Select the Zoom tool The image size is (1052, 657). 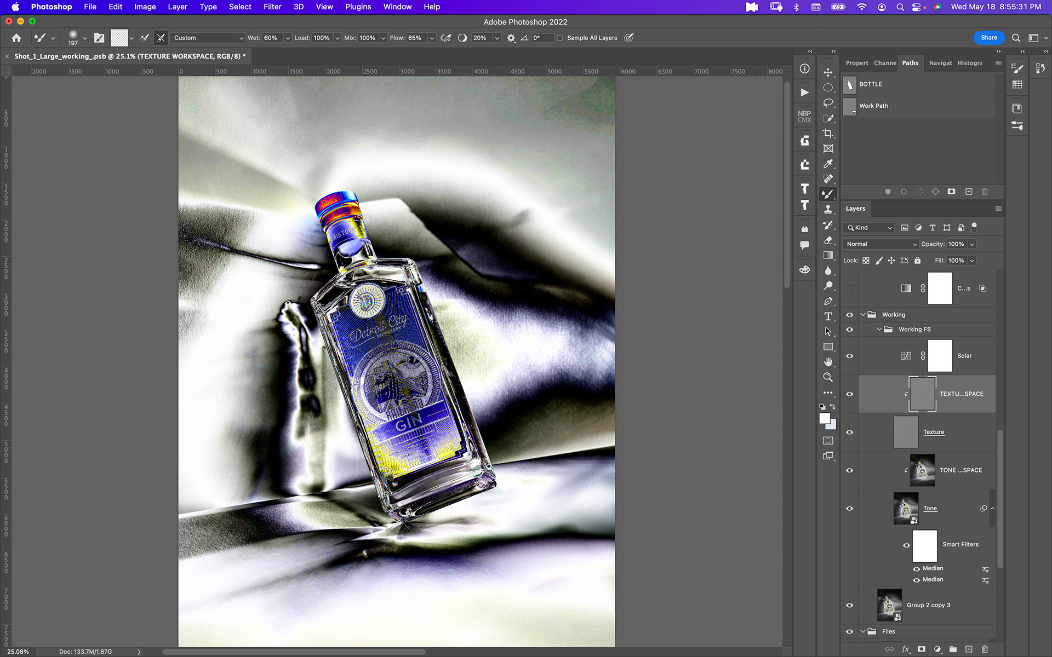828,377
